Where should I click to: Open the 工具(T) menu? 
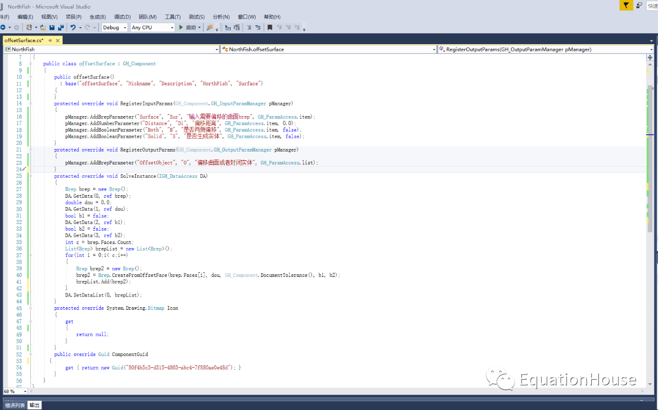(173, 17)
